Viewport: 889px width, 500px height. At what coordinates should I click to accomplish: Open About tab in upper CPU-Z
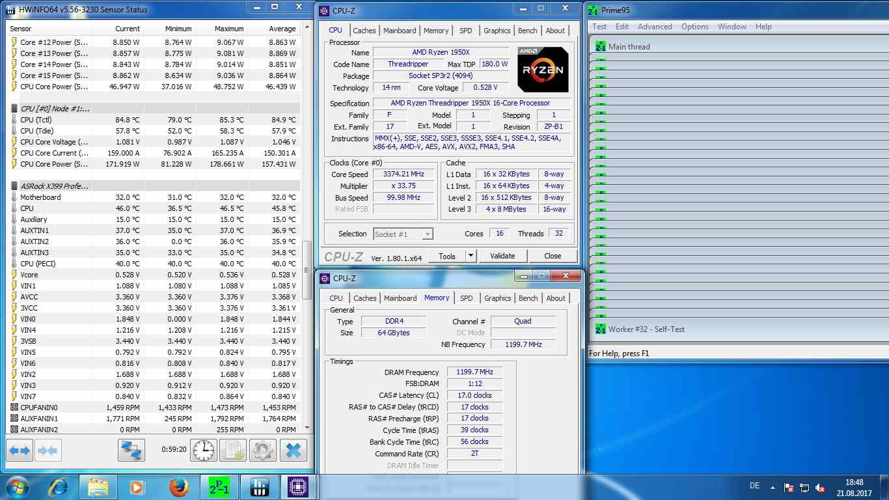555,31
